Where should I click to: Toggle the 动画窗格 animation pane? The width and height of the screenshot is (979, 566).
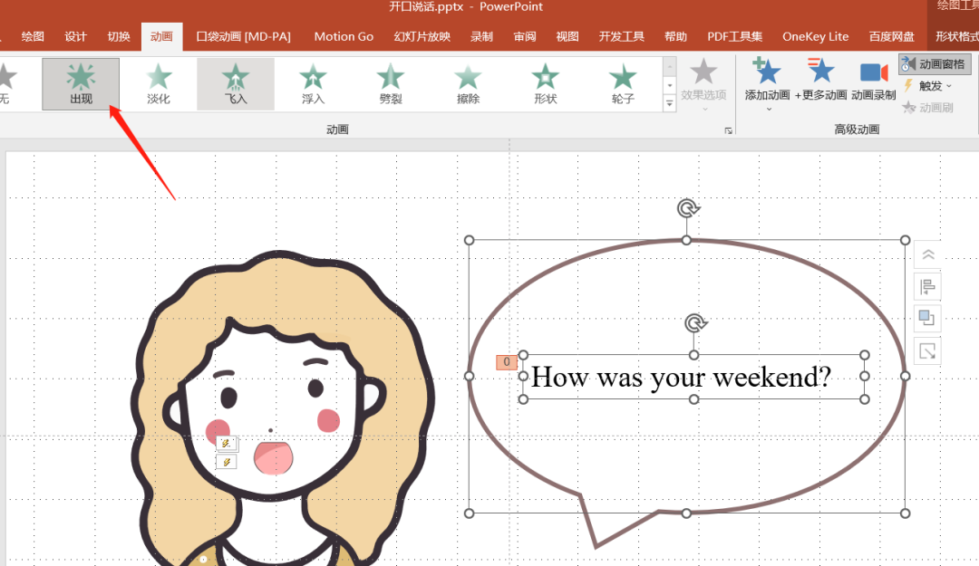coord(935,64)
